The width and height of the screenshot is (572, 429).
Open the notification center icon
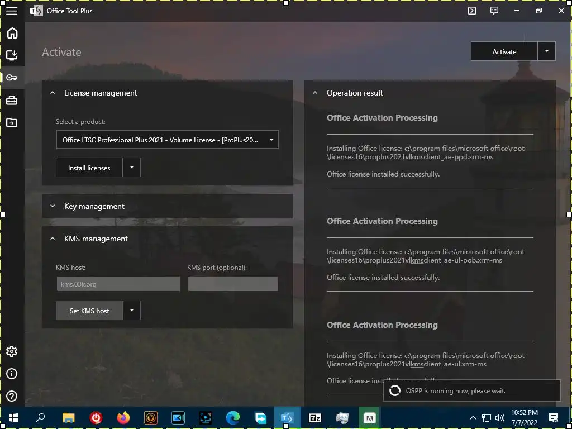(554, 418)
